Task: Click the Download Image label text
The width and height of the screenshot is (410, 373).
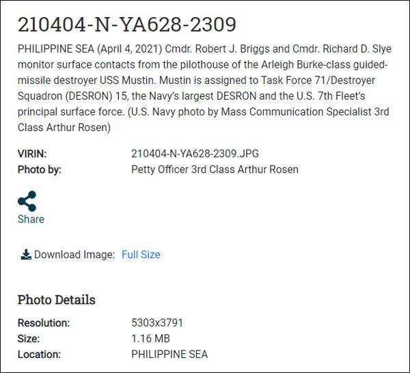Action: point(74,255)
